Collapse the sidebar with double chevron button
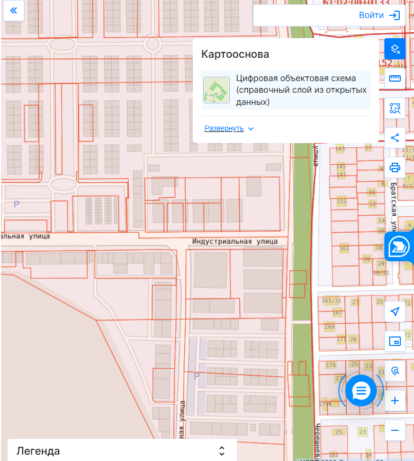The height and width of the screenshot is (461, 414). (14, 11)
